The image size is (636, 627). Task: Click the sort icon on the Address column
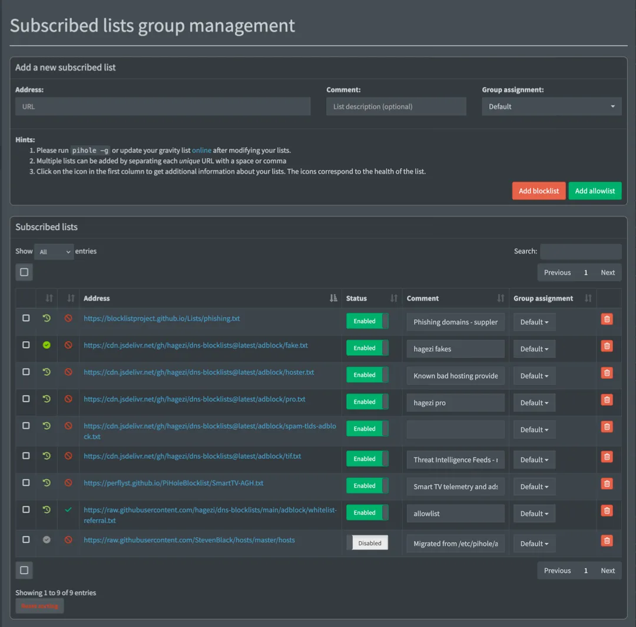(x=333, y=298)
